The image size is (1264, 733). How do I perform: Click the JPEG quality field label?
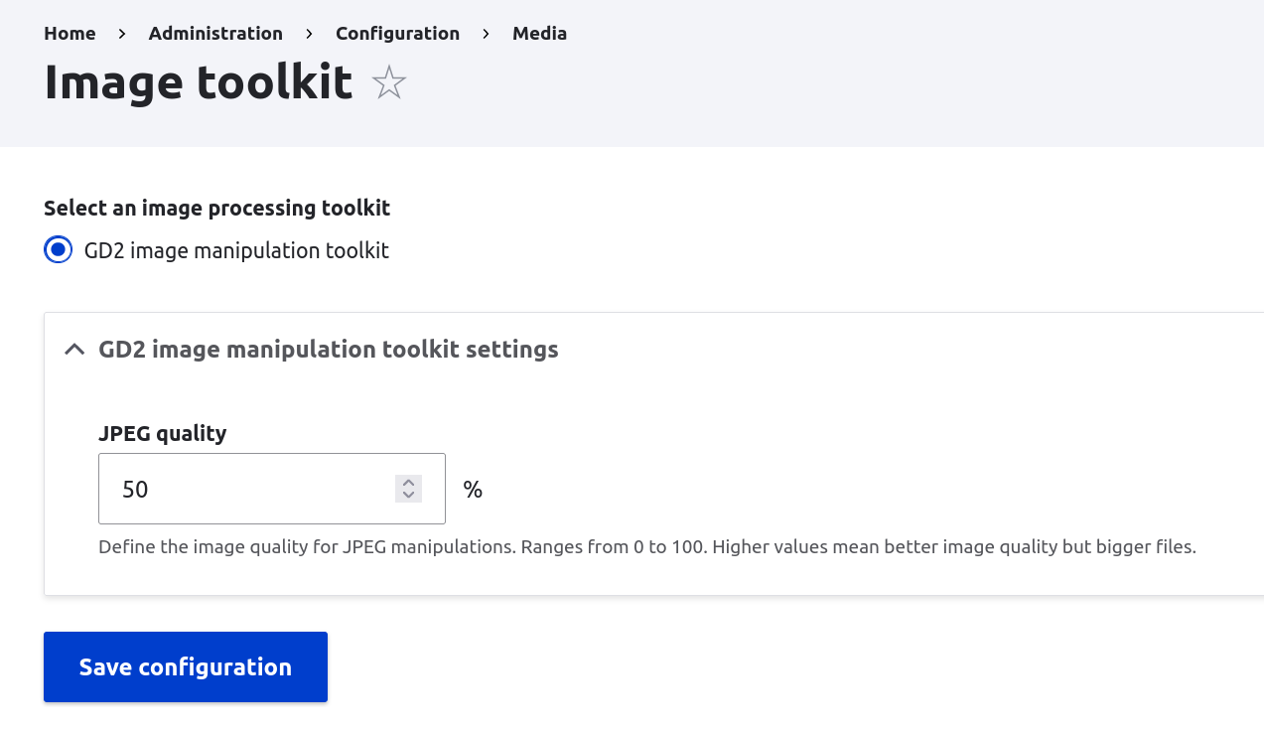click(x=163, y=433)
